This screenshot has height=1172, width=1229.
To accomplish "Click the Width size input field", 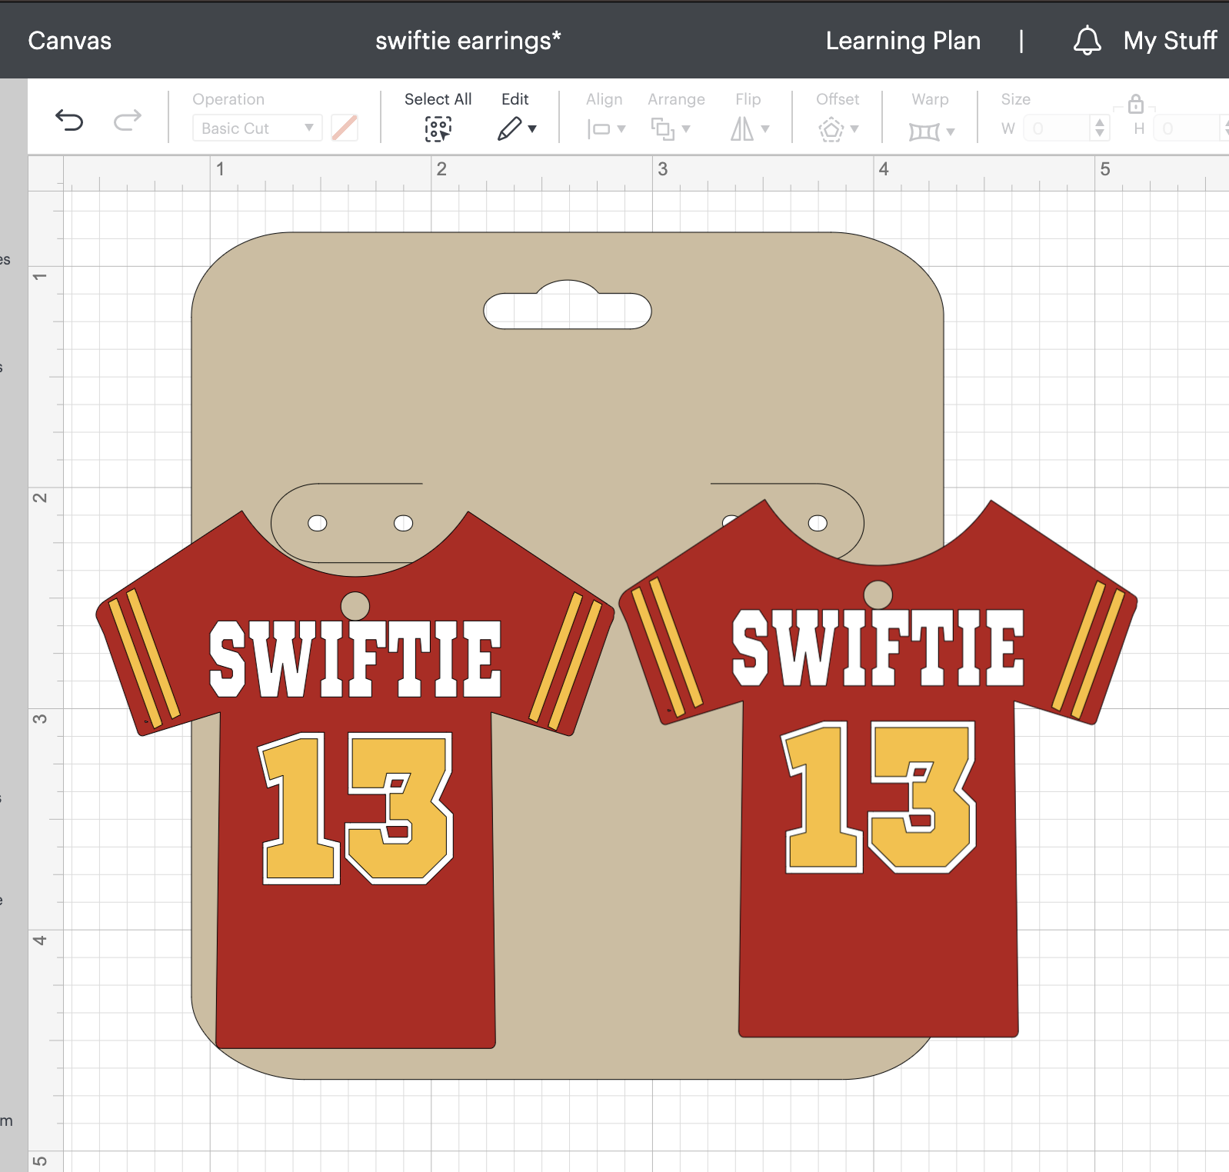I will click(x=1058, y=128).
